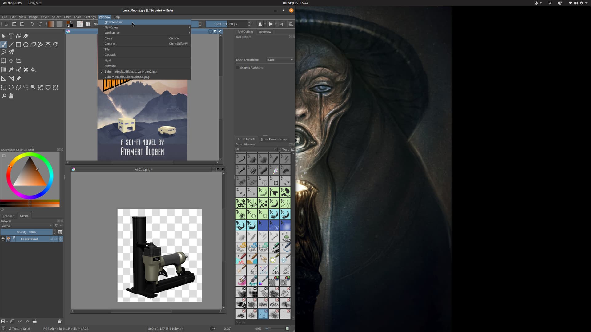
Task: Choose Cascade from the Window menu
Action: click(x=110, y=55)
